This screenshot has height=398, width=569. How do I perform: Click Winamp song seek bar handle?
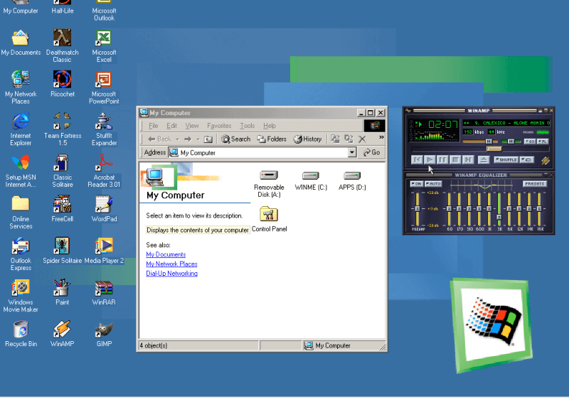click(494, 149)
